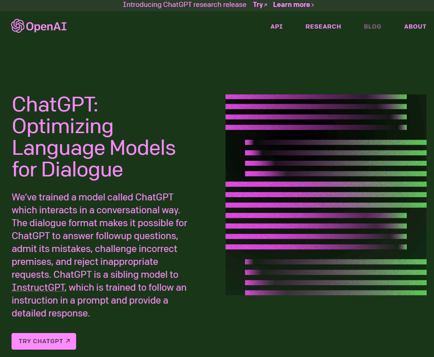
Task: Open the API menu item
Action: (276, 27)
